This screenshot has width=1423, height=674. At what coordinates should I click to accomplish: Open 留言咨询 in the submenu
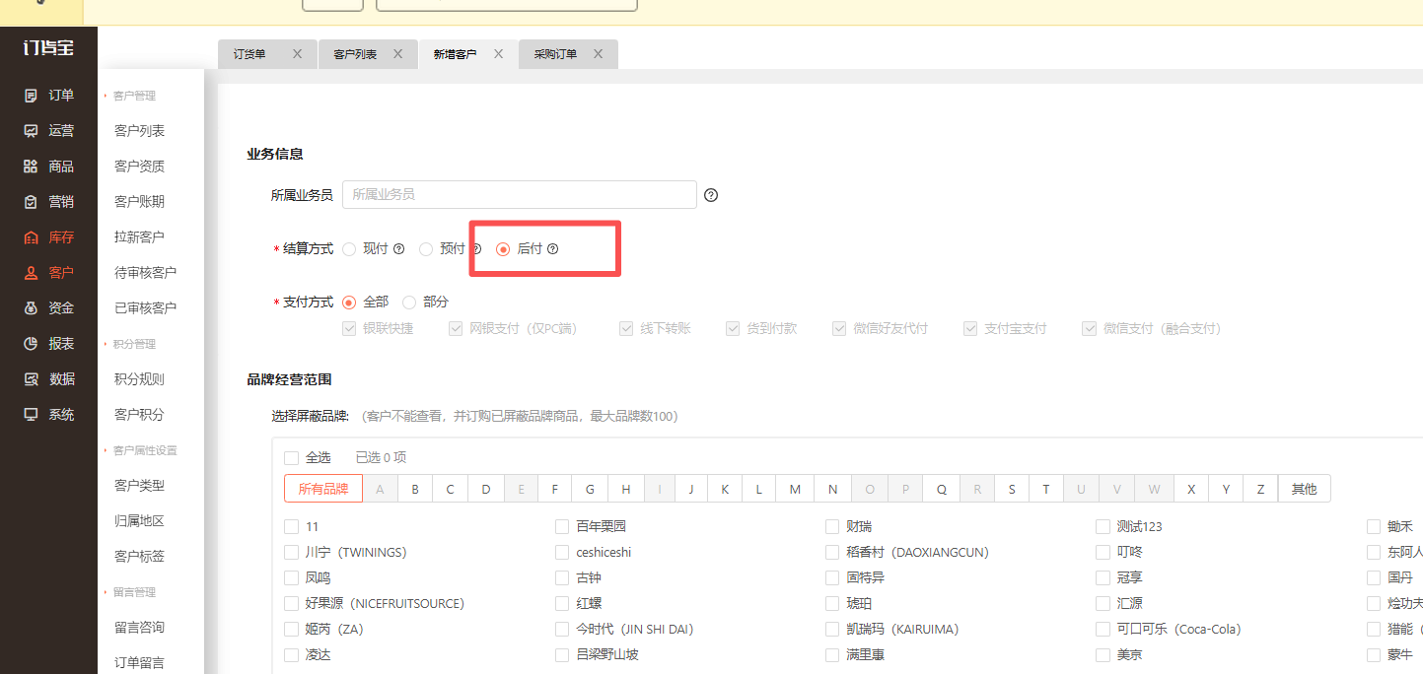139,628
